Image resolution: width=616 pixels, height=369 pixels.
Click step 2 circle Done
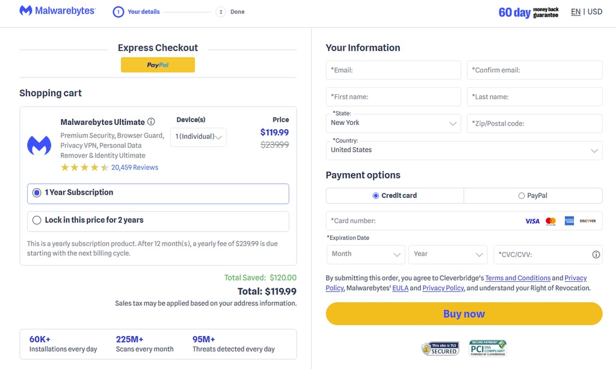(221, 12)
